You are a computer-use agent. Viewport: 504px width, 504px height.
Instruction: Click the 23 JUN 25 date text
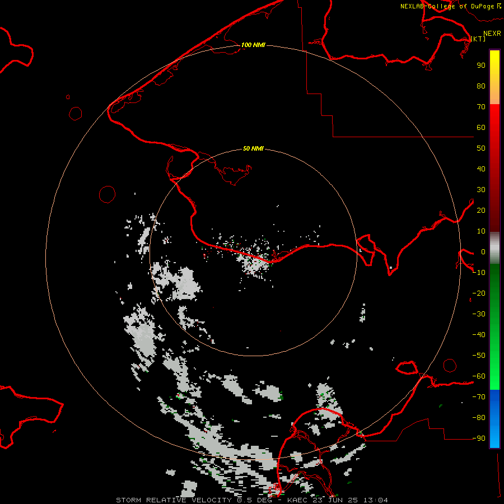[x=335, y=500]
